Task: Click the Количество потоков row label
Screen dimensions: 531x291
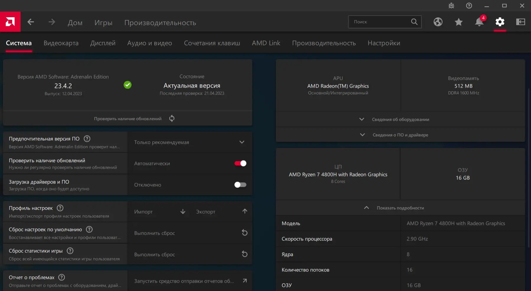Action: [305, 270]
